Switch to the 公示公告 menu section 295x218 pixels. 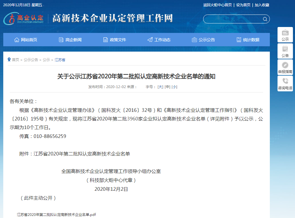click(x=203, y=39)
